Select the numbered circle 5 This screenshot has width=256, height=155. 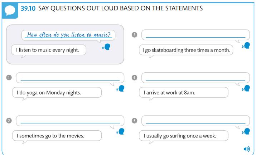pyautogui.click(x=134, y=121)
